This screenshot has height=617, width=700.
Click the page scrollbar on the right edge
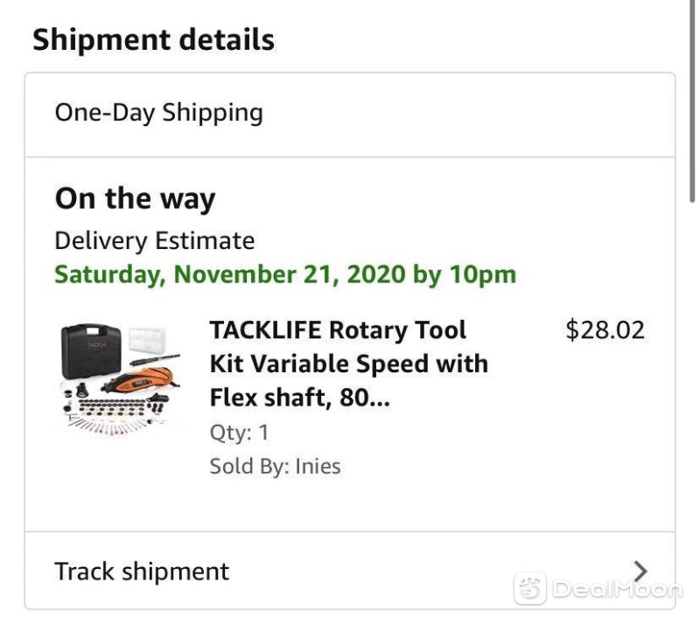pos(692,102)
